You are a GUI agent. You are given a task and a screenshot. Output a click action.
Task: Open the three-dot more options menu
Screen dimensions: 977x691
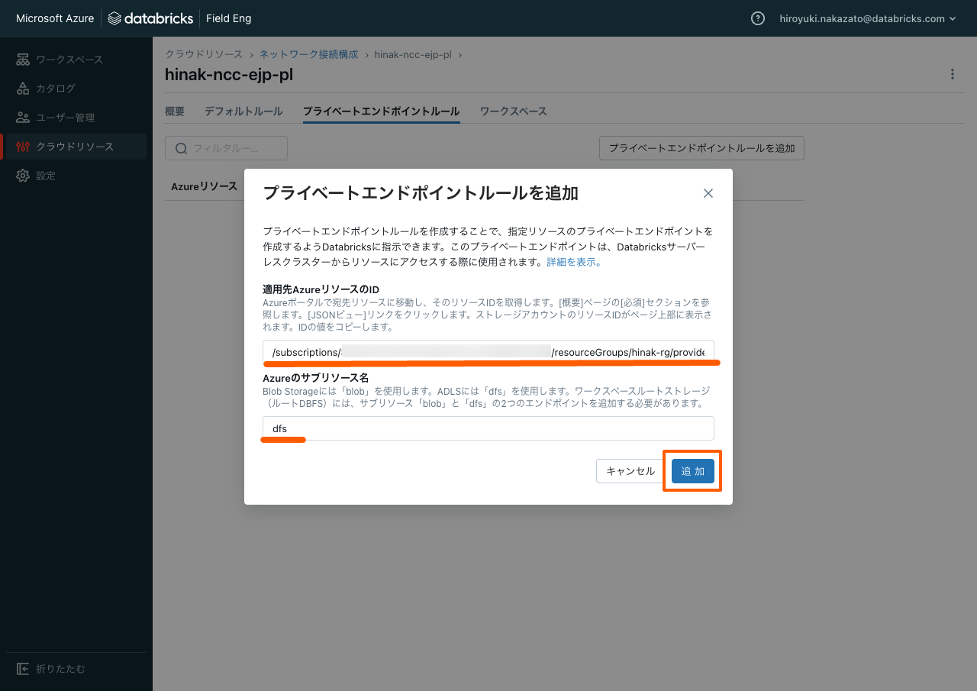[x=952, y=74]
